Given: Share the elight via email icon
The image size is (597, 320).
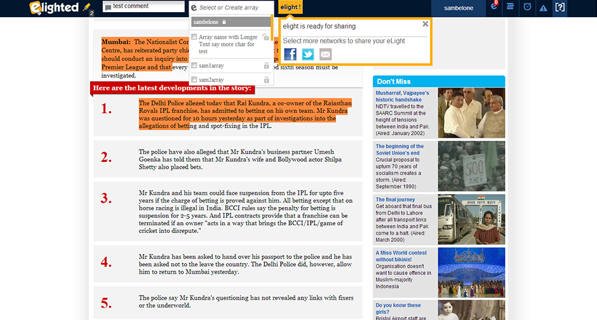Looking at the screenshot, I should [x=325, y=55].
